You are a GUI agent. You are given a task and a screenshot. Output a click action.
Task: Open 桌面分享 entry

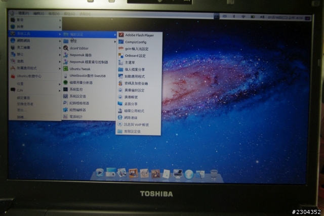coord(139,104)
